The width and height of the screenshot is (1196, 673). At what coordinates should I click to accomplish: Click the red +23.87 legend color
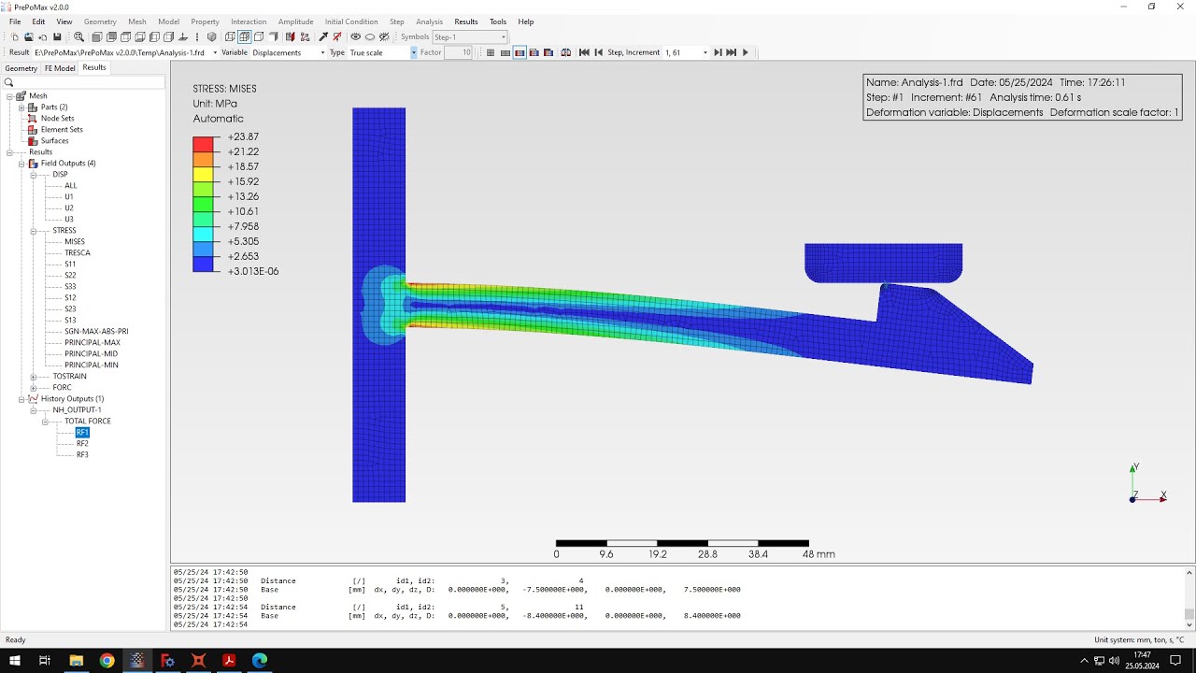[x=205, y=144]
